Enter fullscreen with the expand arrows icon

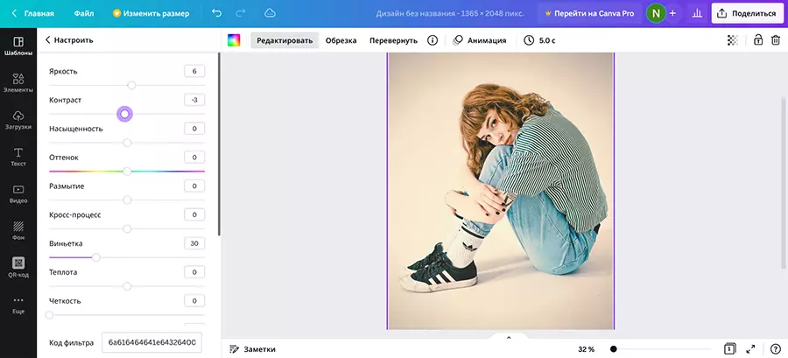tap(750, 348)
